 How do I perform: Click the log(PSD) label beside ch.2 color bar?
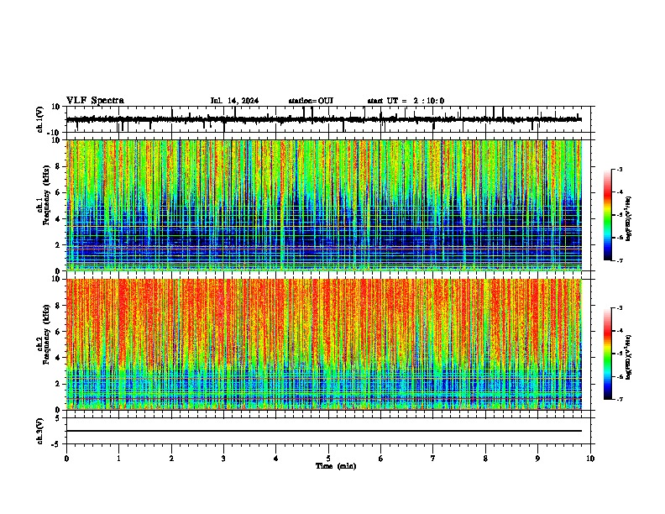(629, 357)
